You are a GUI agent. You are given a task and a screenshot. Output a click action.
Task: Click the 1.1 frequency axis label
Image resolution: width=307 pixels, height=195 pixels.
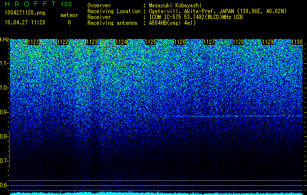point(4,63)
